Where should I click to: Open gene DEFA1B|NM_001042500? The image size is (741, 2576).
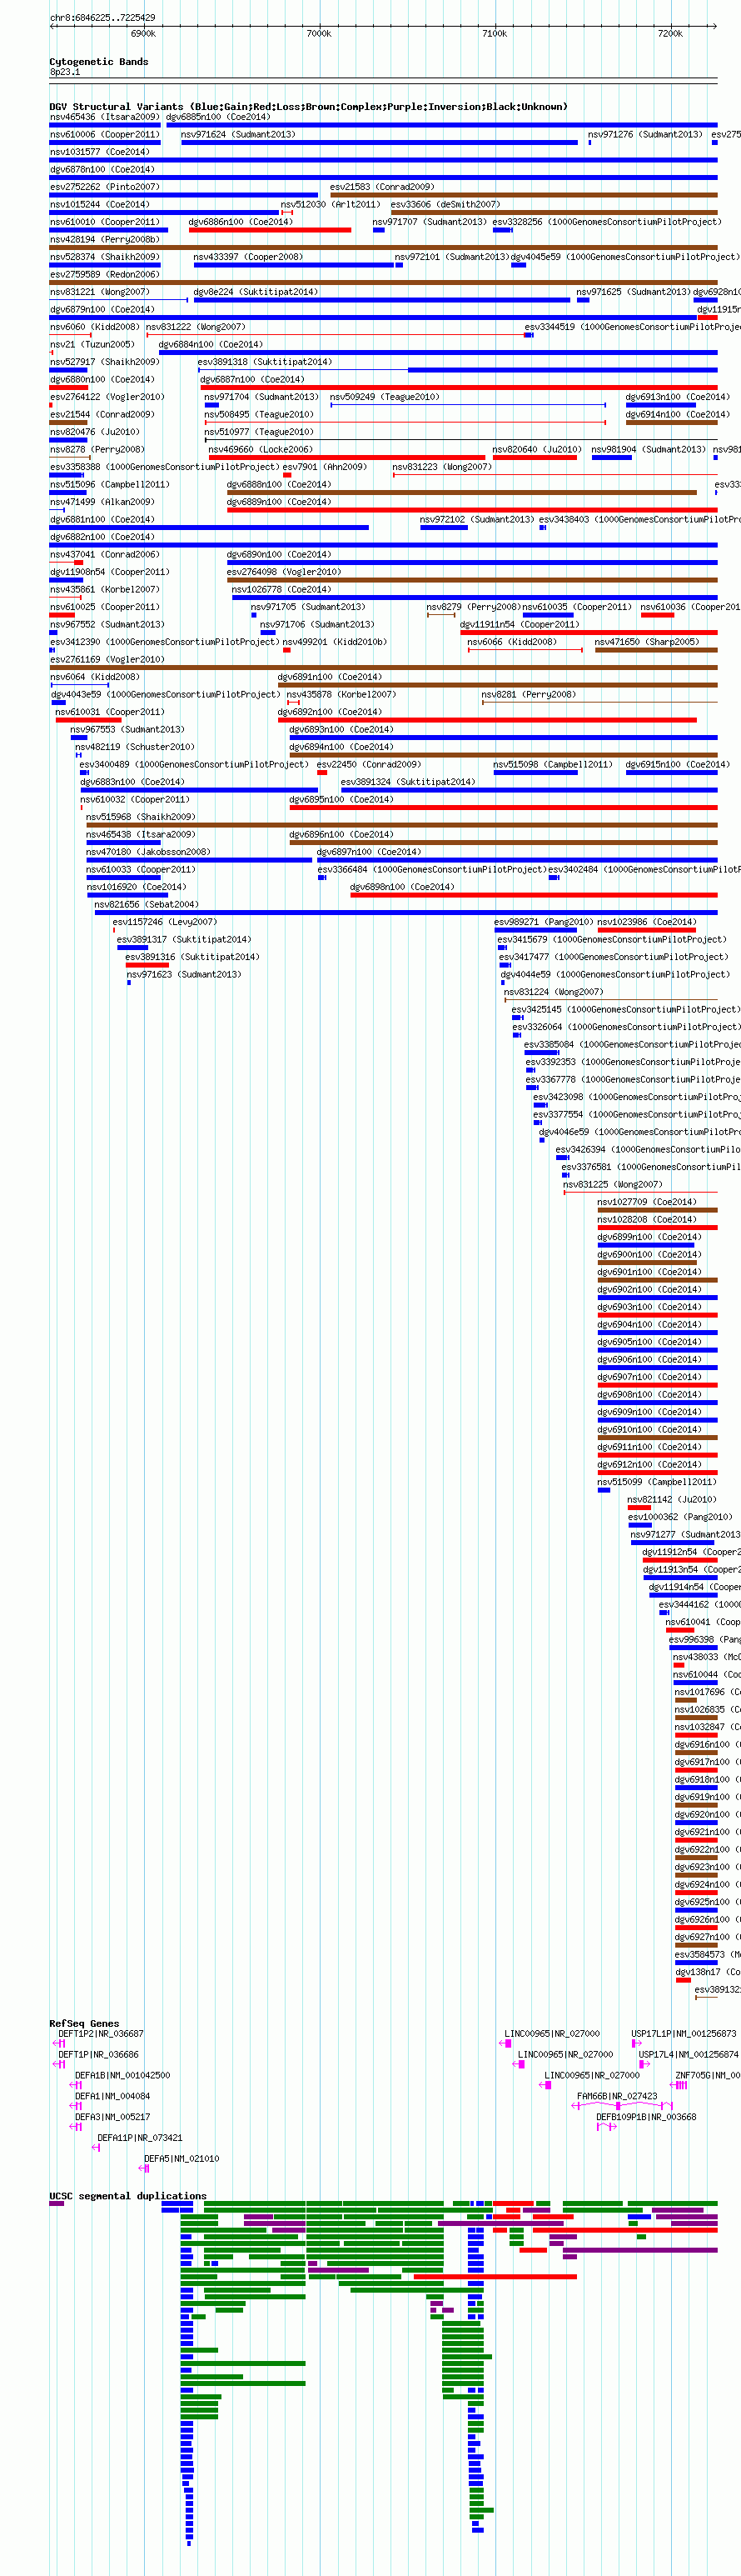click(123, 2075)
